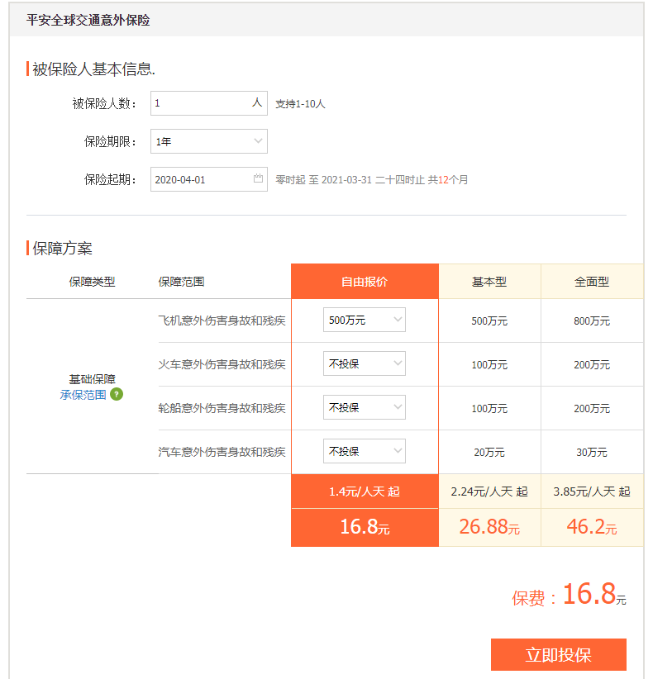This screenshot has width=653, height=679.
Task: Open the 轮船意外 不投保 dropdown
Action: pyautogui.click(x=365, y=407)
